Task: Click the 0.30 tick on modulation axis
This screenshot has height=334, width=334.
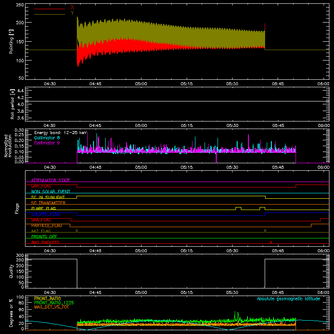Action: [19, 130]
